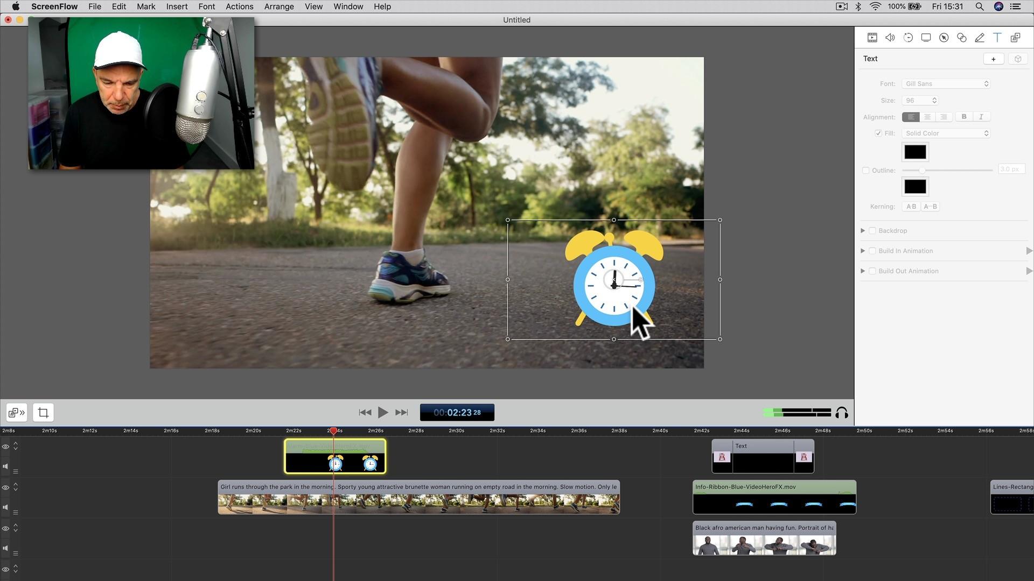1034x581 pixels.
Task: Open the Font dropdown showing Gill Sans
Action: click(946, 84)
